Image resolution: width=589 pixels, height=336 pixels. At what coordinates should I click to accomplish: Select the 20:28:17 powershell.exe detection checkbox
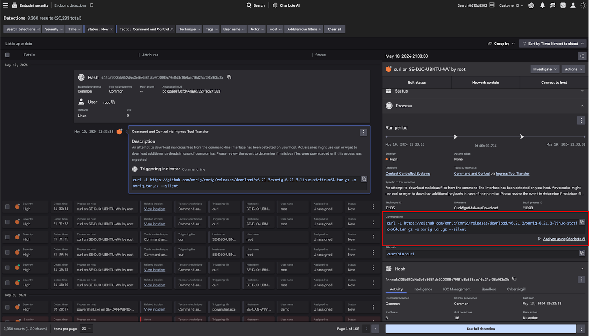point(7,307)
